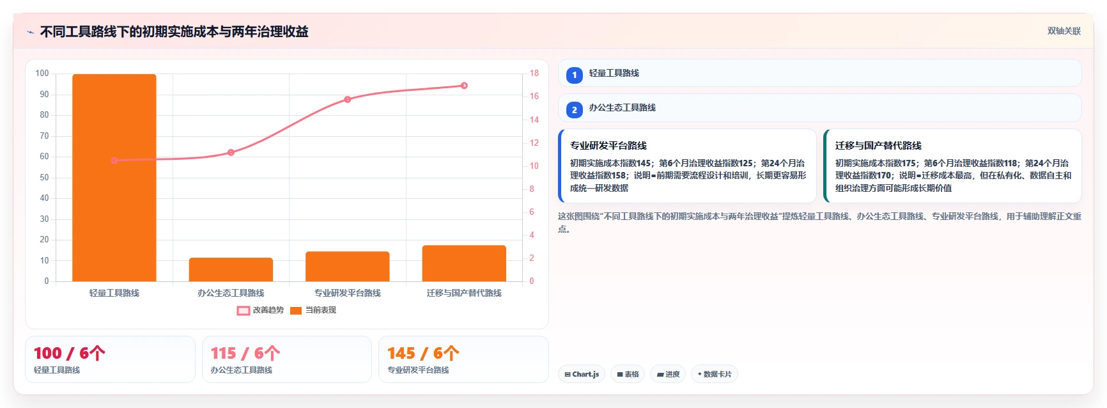Click the trend line point on 轻量工具路线 bar
Screen dimensions: 1107x408
pos(114,161)
